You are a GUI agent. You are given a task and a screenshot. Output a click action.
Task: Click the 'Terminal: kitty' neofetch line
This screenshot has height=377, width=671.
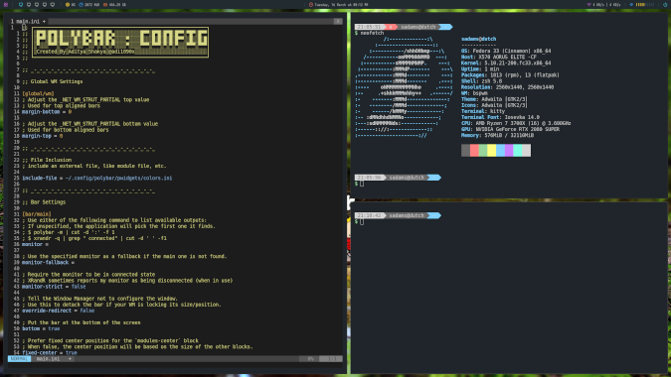point(483,111)
